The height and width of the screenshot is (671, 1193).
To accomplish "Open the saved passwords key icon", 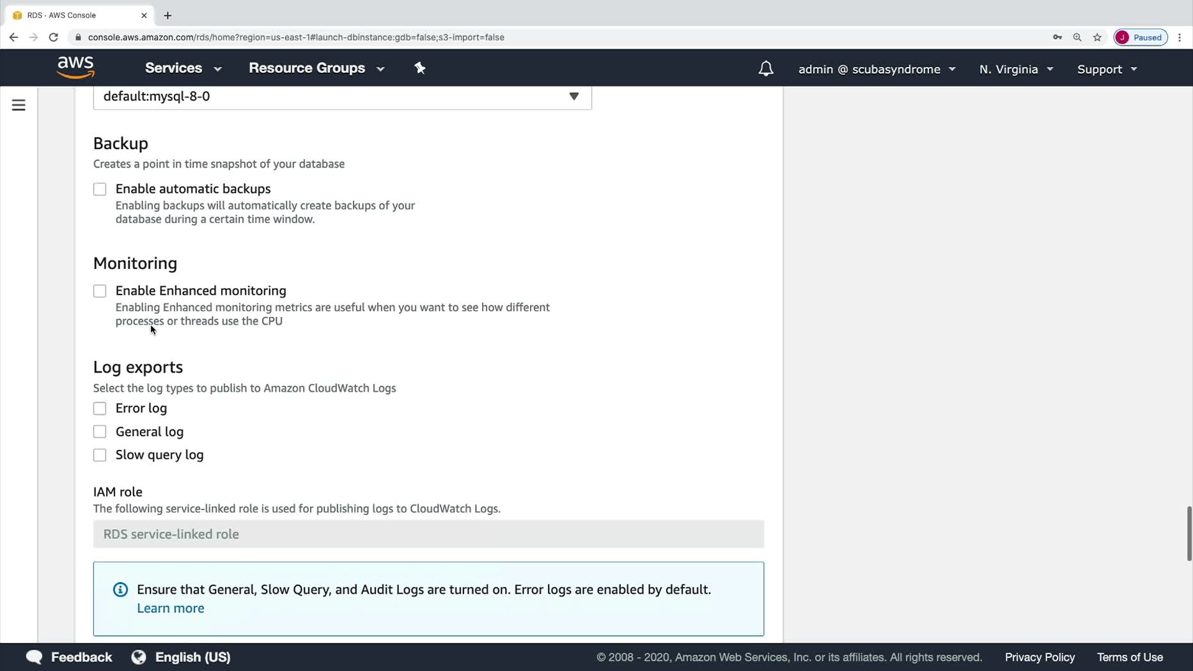I will pos(1057,37).
